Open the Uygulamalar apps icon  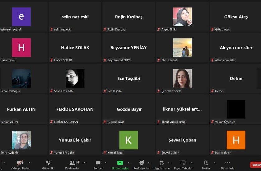(x=162, y=163)
